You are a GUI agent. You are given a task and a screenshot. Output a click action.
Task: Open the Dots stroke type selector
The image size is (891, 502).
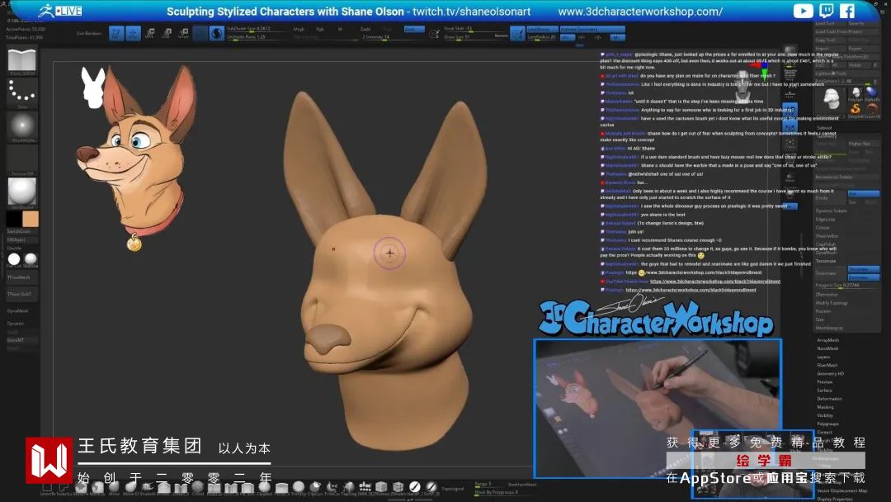(x=22, y=93)
